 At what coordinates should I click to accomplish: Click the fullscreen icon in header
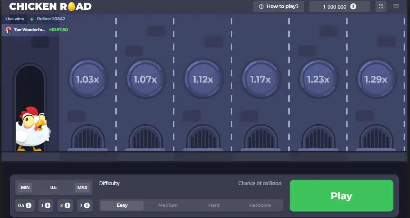pos(381,6)
